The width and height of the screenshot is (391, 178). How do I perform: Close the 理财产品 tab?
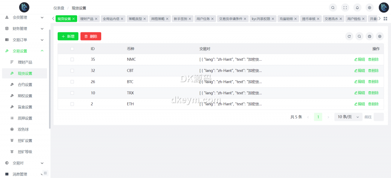pos(96,19)
